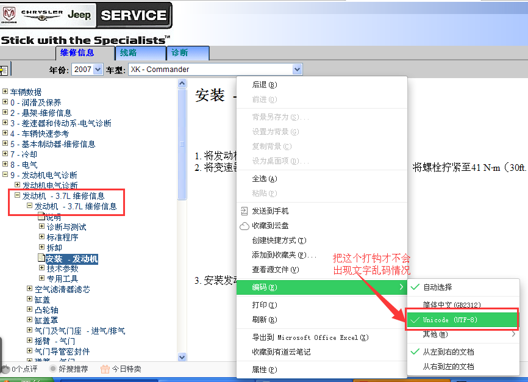Click the Dodge ram logo icon

pos(9,14)
